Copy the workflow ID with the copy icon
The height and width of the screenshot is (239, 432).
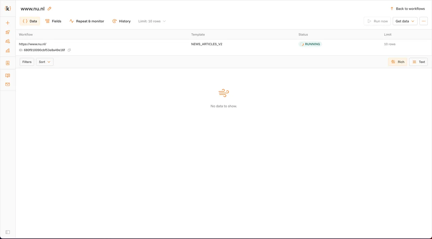pyautogui.click(x=69, y=50)
